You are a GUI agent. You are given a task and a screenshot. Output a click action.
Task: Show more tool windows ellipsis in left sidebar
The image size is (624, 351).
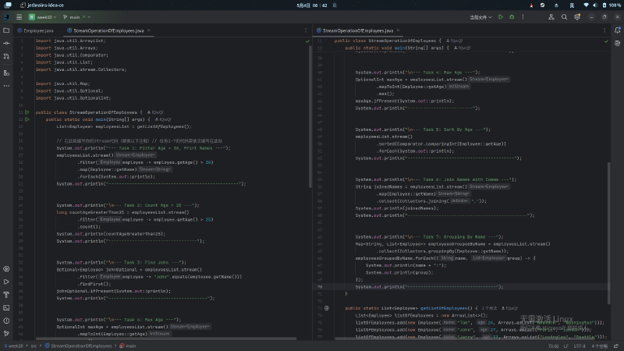point(6,86)
